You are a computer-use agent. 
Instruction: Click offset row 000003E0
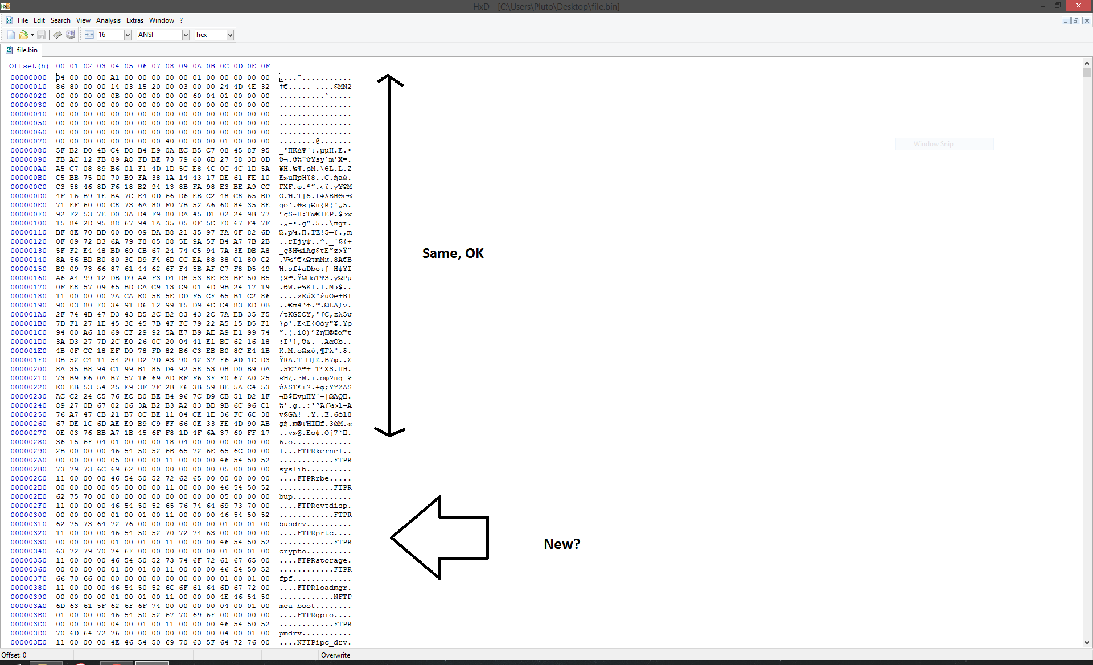[28, 642]
